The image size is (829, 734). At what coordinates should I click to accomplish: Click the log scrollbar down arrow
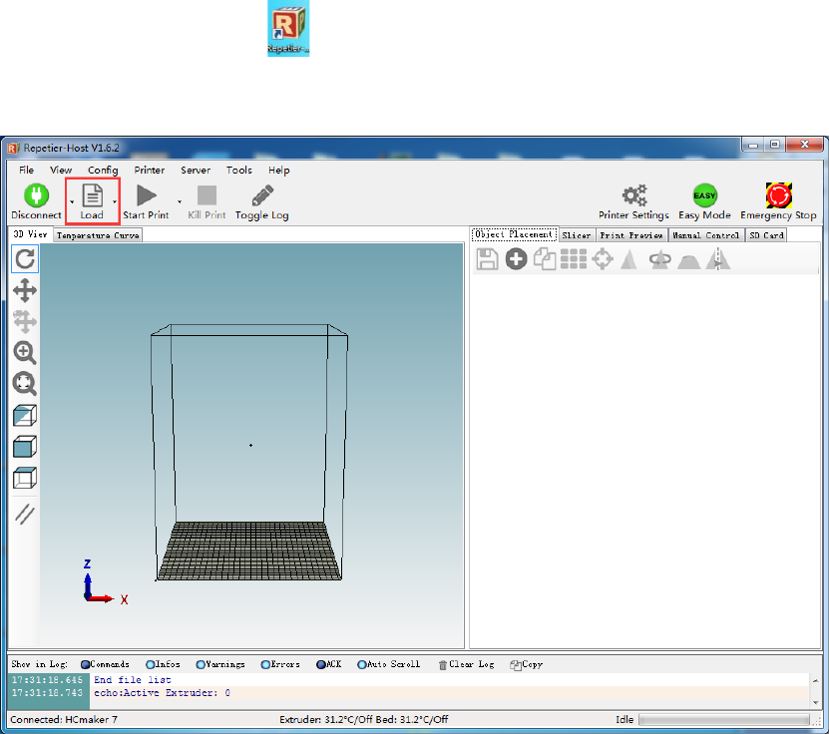click(x=816, y=702)
